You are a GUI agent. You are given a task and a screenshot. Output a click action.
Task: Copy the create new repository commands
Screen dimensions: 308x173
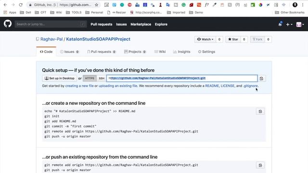coord(260,111)
